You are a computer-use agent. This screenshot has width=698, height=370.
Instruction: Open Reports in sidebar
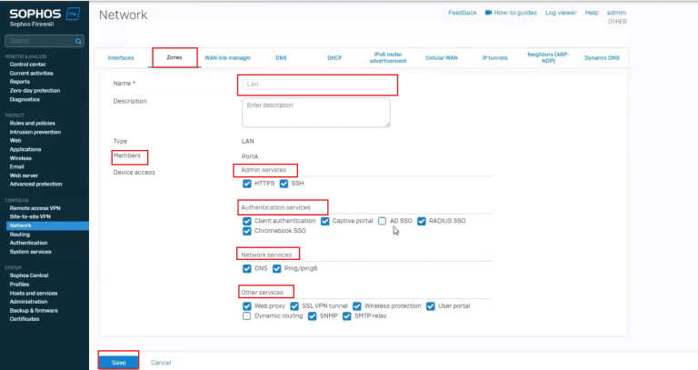point(20,82)
